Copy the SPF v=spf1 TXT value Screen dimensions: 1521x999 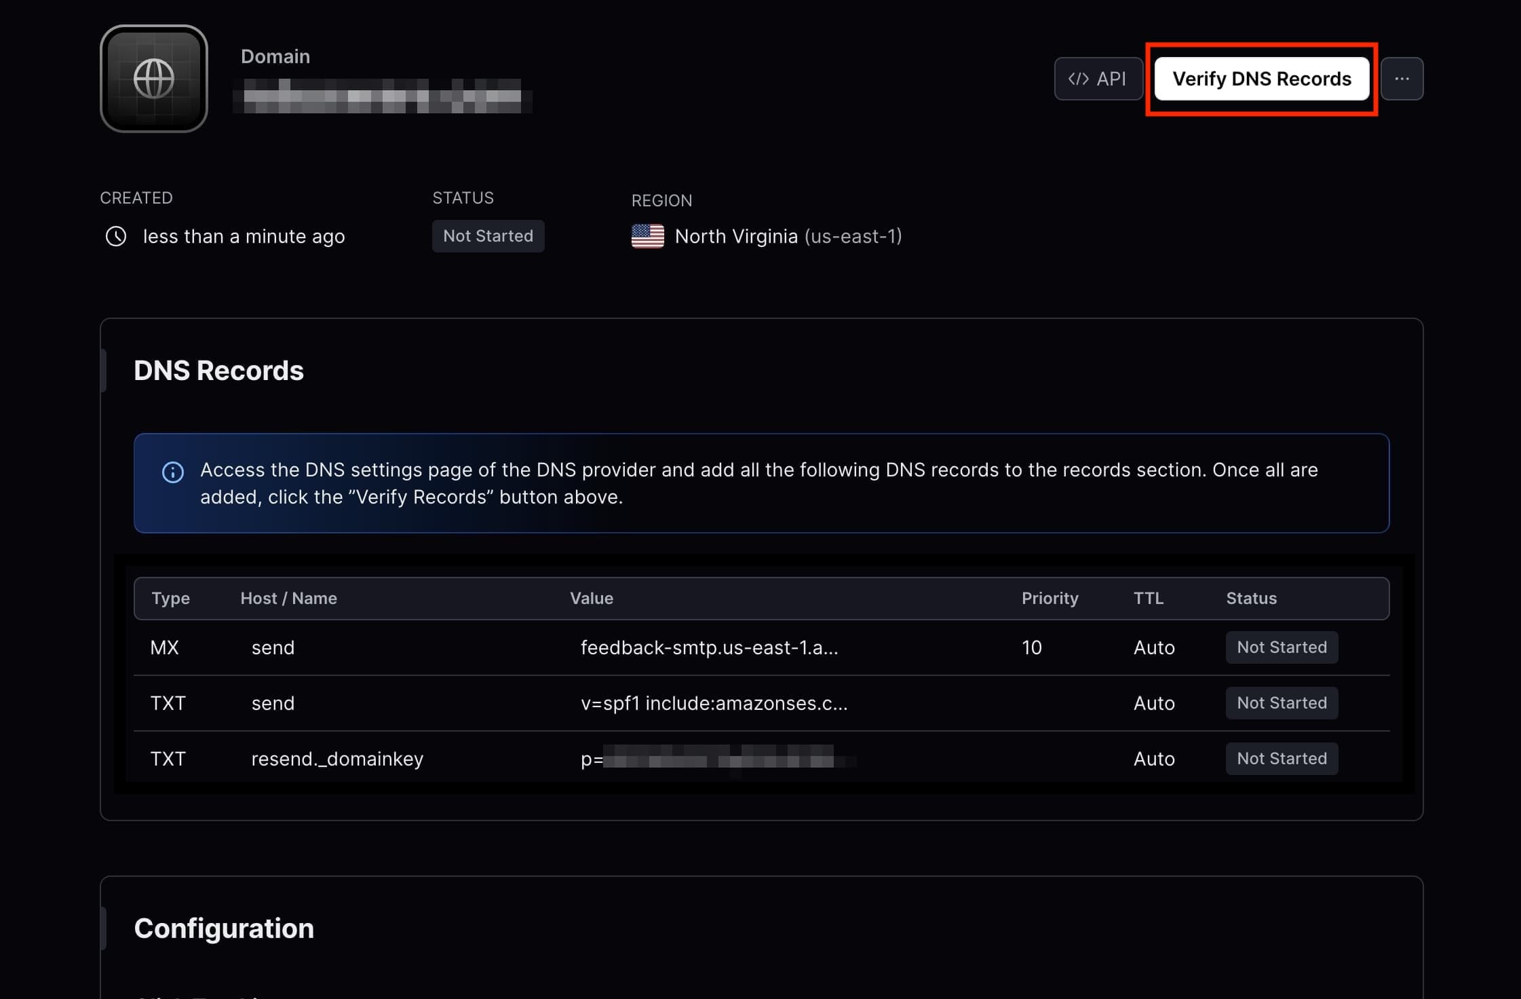[x=714, y=703]
